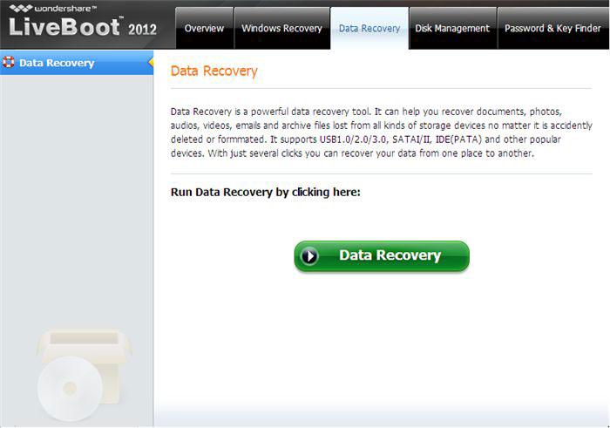Launch the green Data Recovery button

[x=382, y=255]
